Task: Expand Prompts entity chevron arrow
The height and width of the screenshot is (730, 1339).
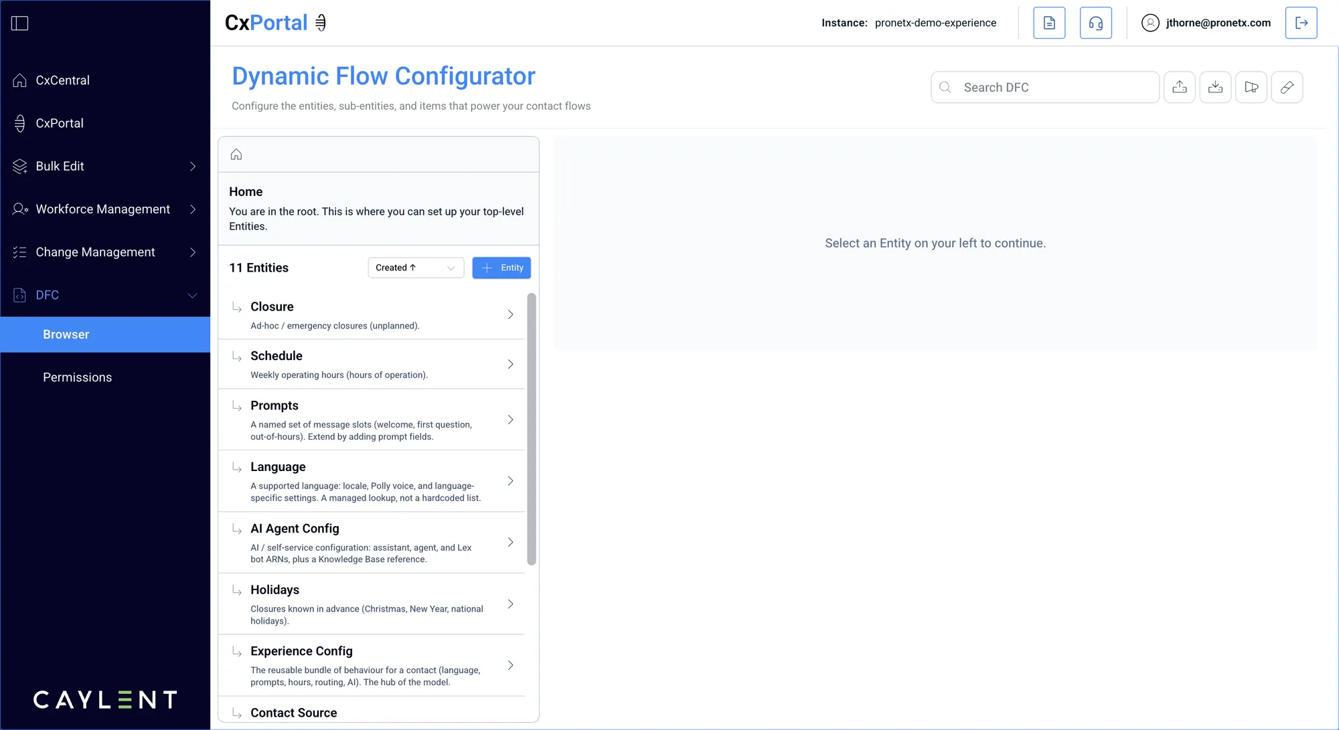Action: point(511,420)
